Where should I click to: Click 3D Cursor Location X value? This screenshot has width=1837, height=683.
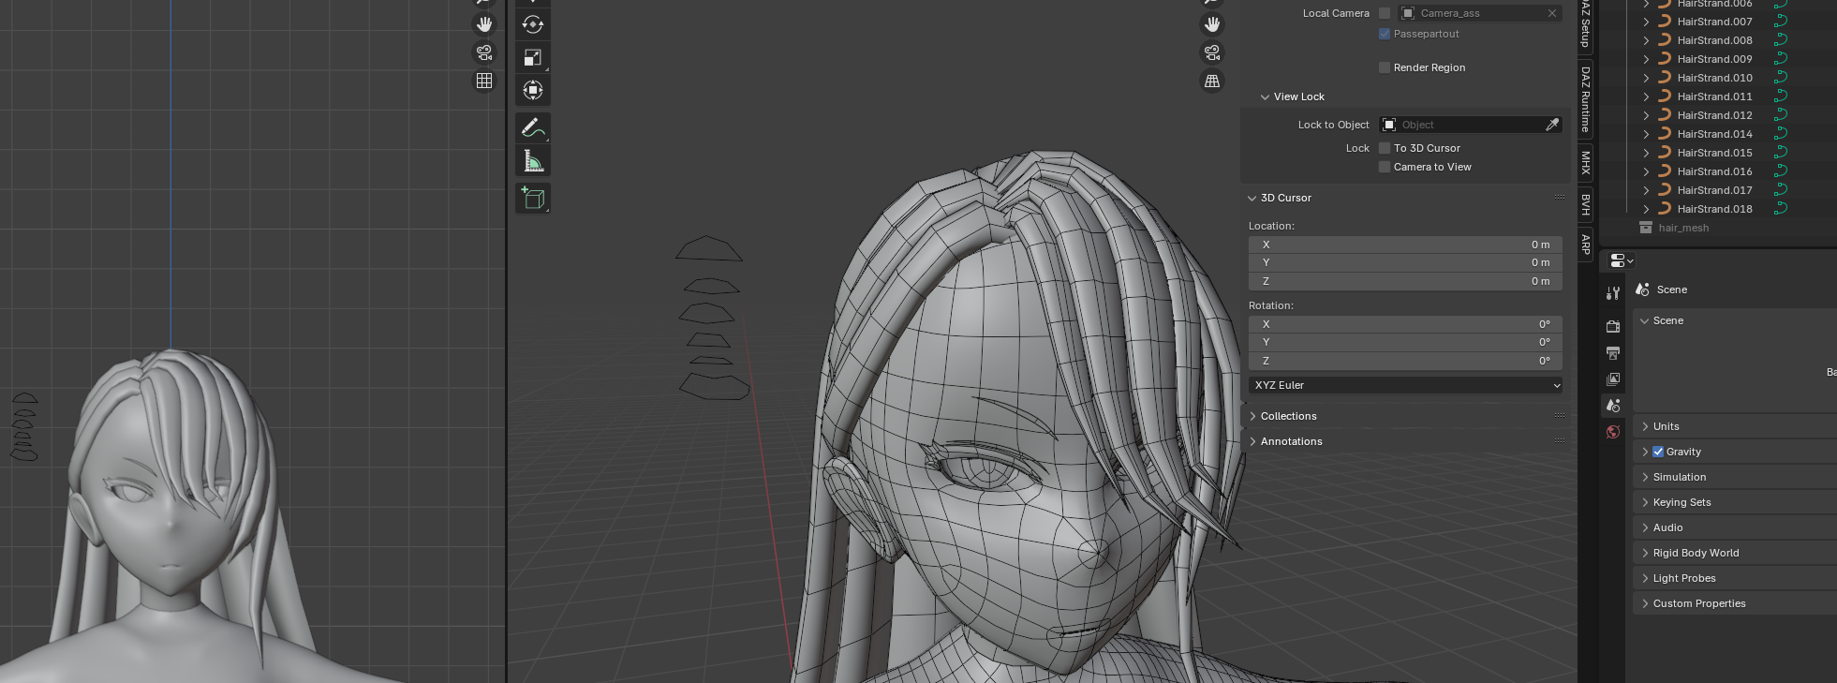[1405, 245]
